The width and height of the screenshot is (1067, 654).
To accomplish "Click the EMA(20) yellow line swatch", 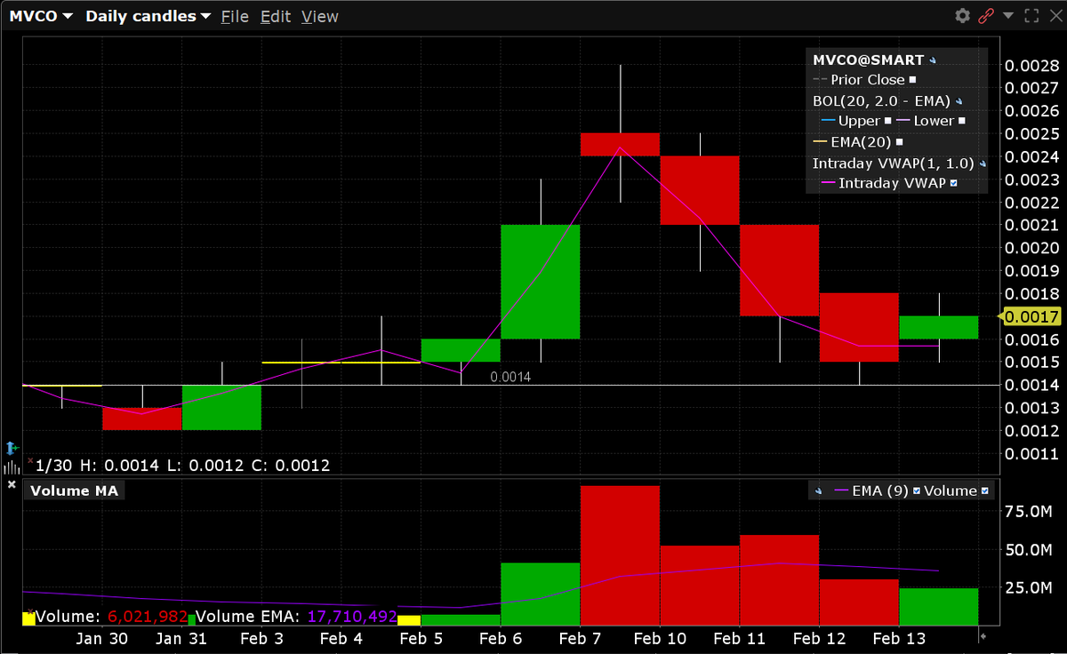I will (820, 142).
